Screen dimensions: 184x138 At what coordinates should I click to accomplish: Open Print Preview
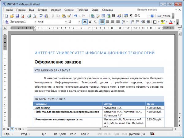click(x=34, y=16)
